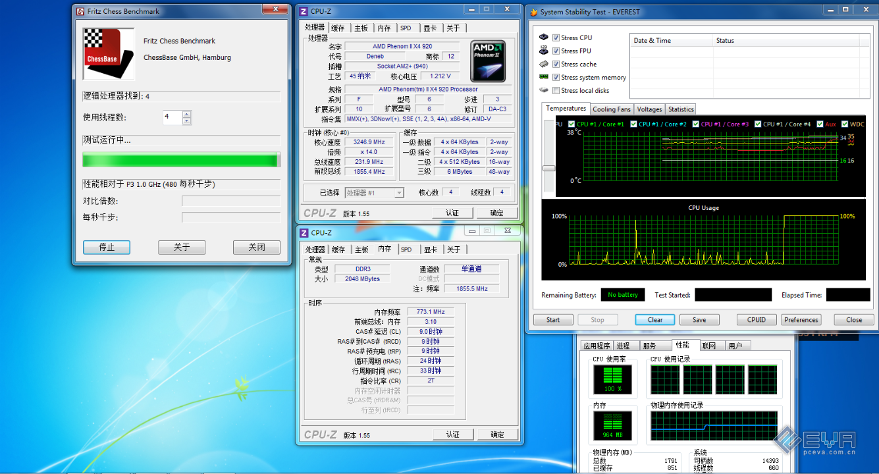This screenshot has height=474, width=879.
Task: Click the Stress FPU chip icon in EVEREST
Action: [x=544, y=51]
